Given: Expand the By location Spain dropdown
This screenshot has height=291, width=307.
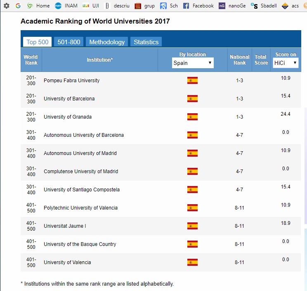Looking at the screenshot, I should point(193,63).
